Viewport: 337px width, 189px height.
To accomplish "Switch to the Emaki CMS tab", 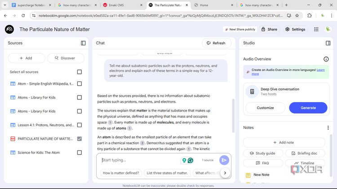I will pyautogui.click(x=123, y=5).
